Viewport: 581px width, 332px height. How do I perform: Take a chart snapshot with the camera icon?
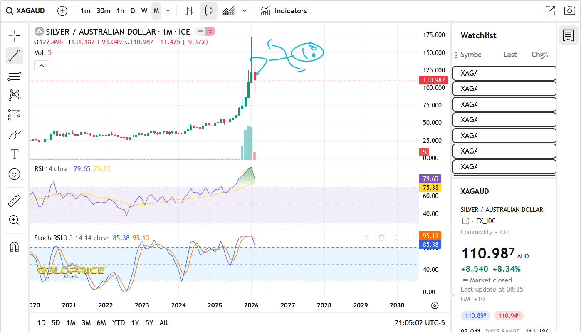click(x=569, y=11)
